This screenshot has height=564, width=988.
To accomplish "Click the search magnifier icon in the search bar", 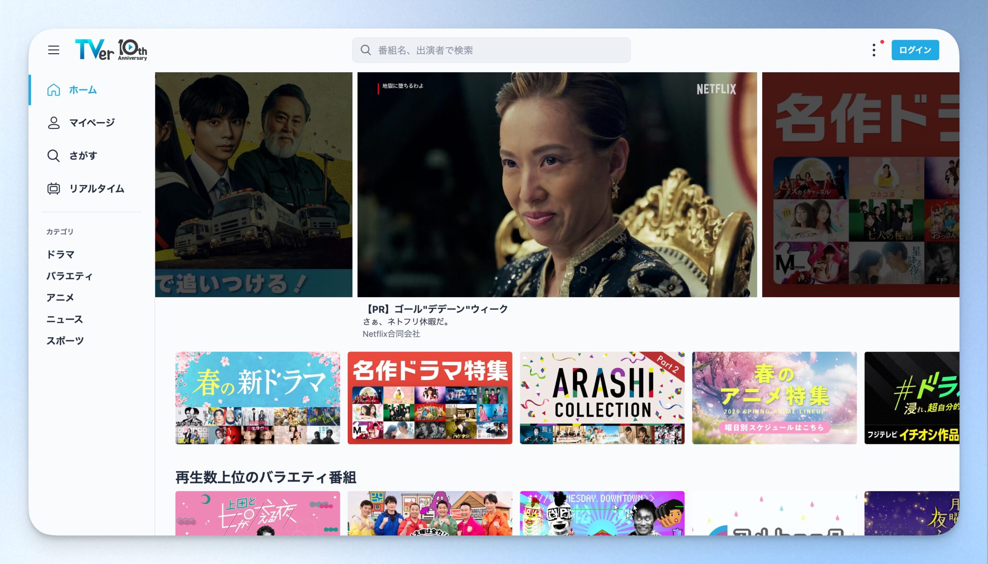I will tap(366, 50).
